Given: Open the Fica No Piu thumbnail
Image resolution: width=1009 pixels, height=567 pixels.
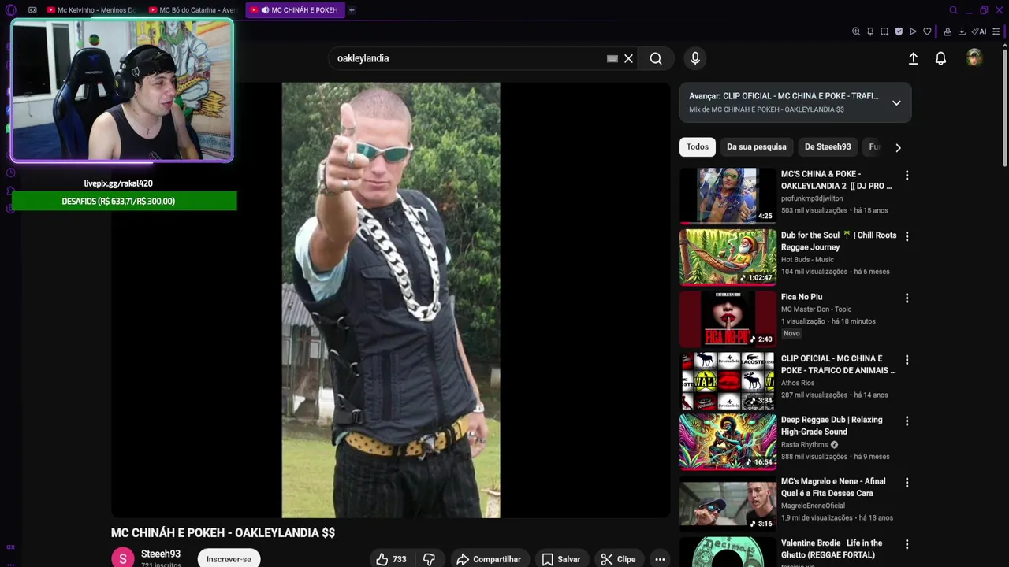Looking at the screenshot, I should coord(728,318).
